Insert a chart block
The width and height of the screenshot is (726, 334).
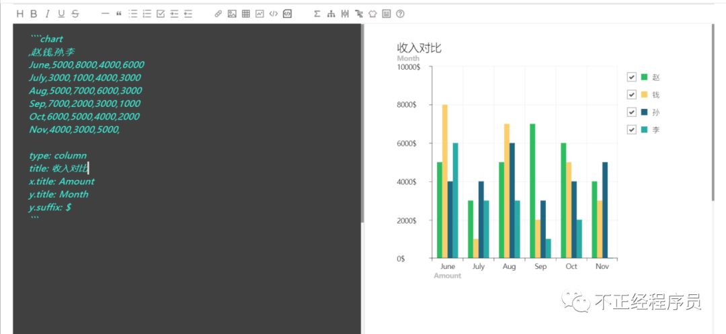point(259,14)
